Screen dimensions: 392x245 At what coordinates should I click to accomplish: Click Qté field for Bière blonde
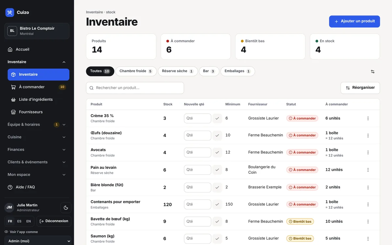pos(198,187)
